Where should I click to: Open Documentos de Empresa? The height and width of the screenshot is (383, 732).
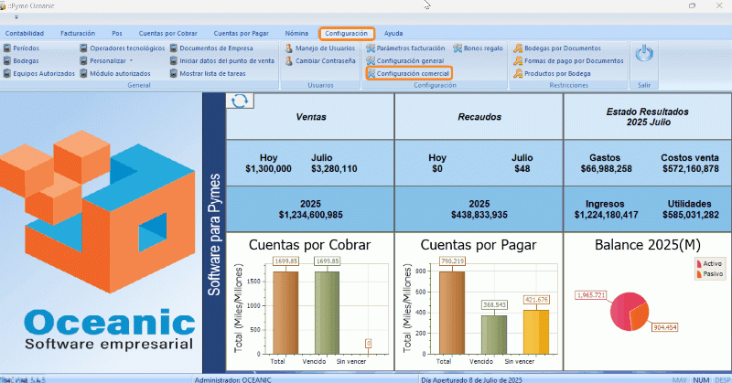(x=216, y=48)
